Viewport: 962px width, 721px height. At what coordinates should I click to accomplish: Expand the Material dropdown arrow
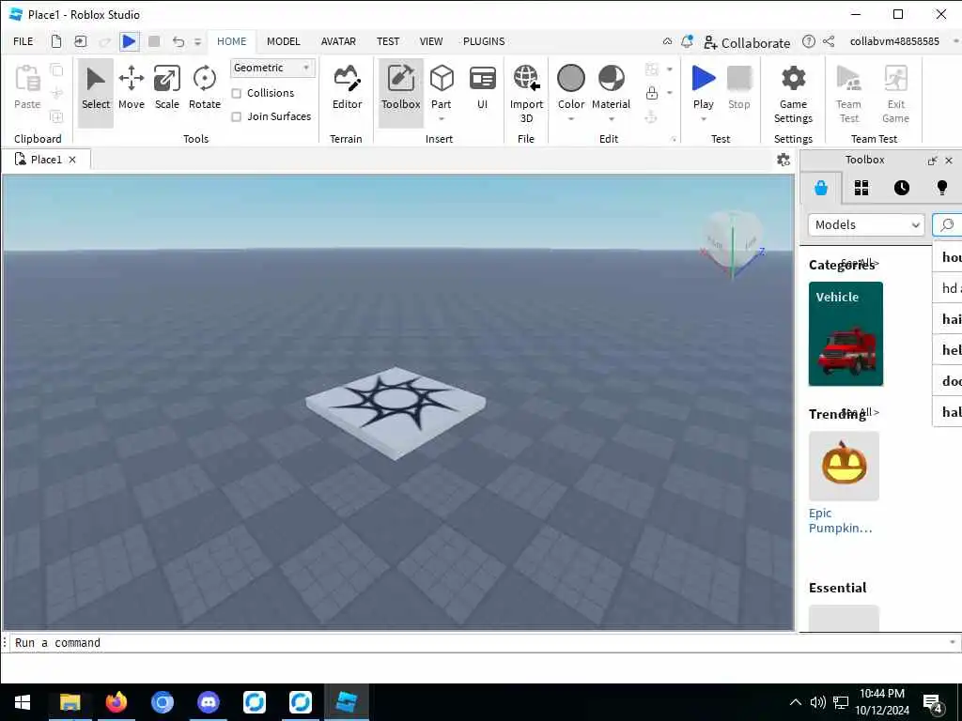click(611, 119)
